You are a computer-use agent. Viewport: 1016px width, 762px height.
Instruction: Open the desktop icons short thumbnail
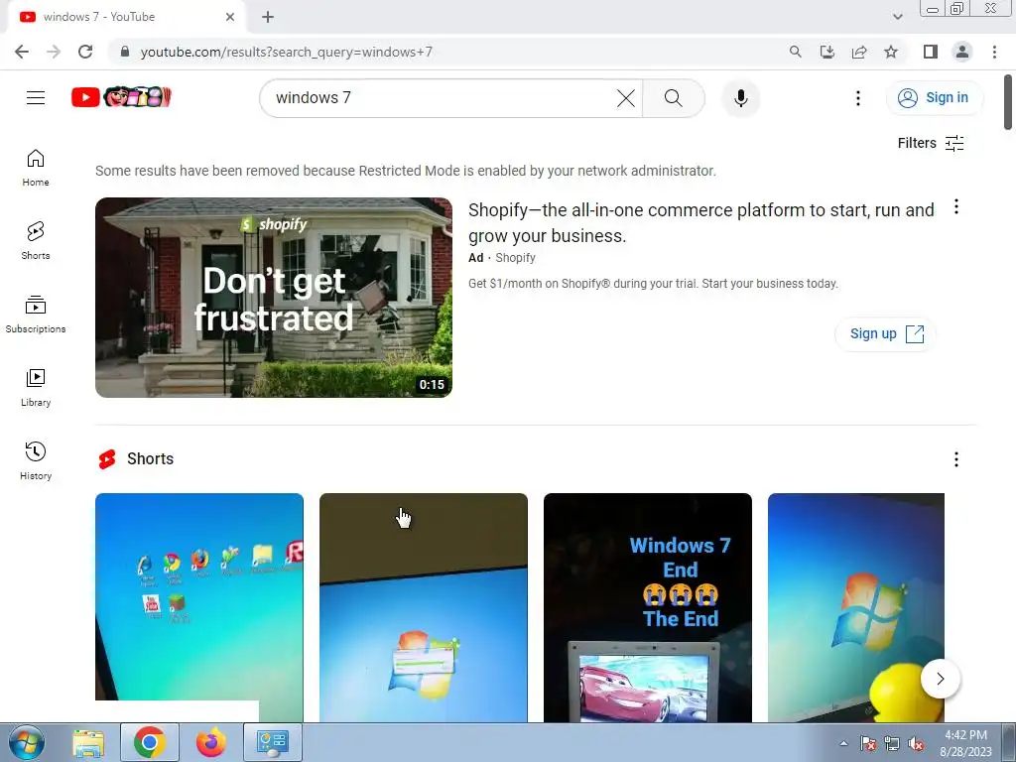click(198, 607)
